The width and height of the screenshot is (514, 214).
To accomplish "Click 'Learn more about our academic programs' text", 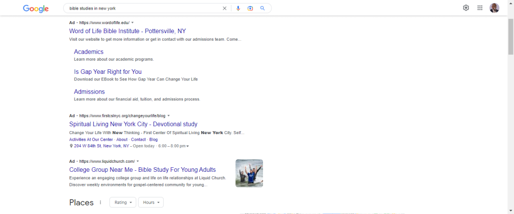I will [x=114, y=59].
